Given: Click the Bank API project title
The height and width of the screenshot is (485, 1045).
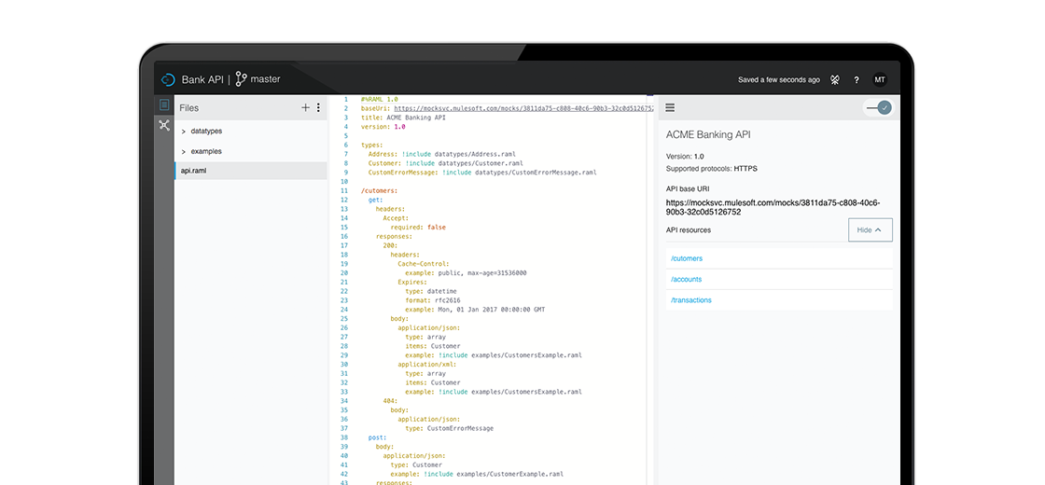Looking at the screenshot, I should (x=202, y=79).
